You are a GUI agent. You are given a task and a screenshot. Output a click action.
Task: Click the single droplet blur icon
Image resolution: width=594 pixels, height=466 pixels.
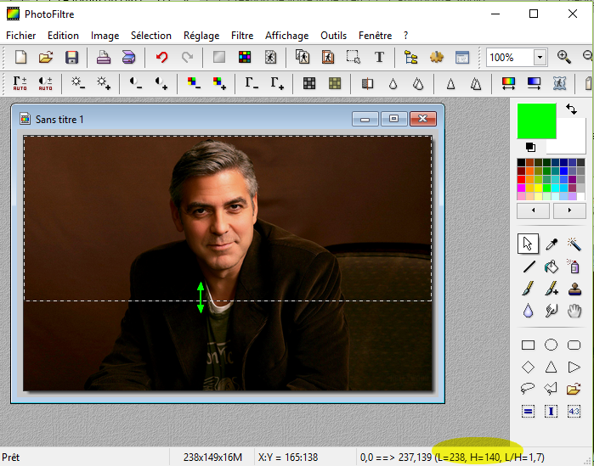coord(393,83)
